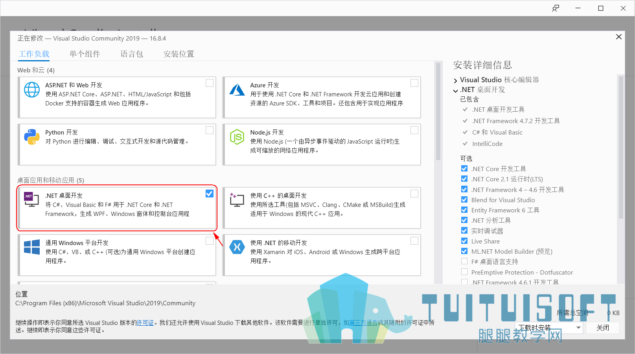Click the Azure development logo icon

point(237,90)
